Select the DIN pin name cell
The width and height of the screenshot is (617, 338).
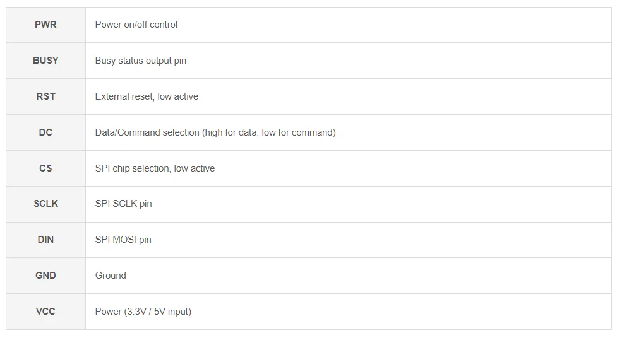45,240
